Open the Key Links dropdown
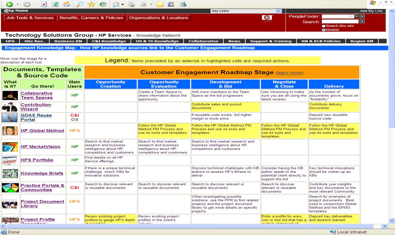395x235 pixels. click(x=246, y=11)
